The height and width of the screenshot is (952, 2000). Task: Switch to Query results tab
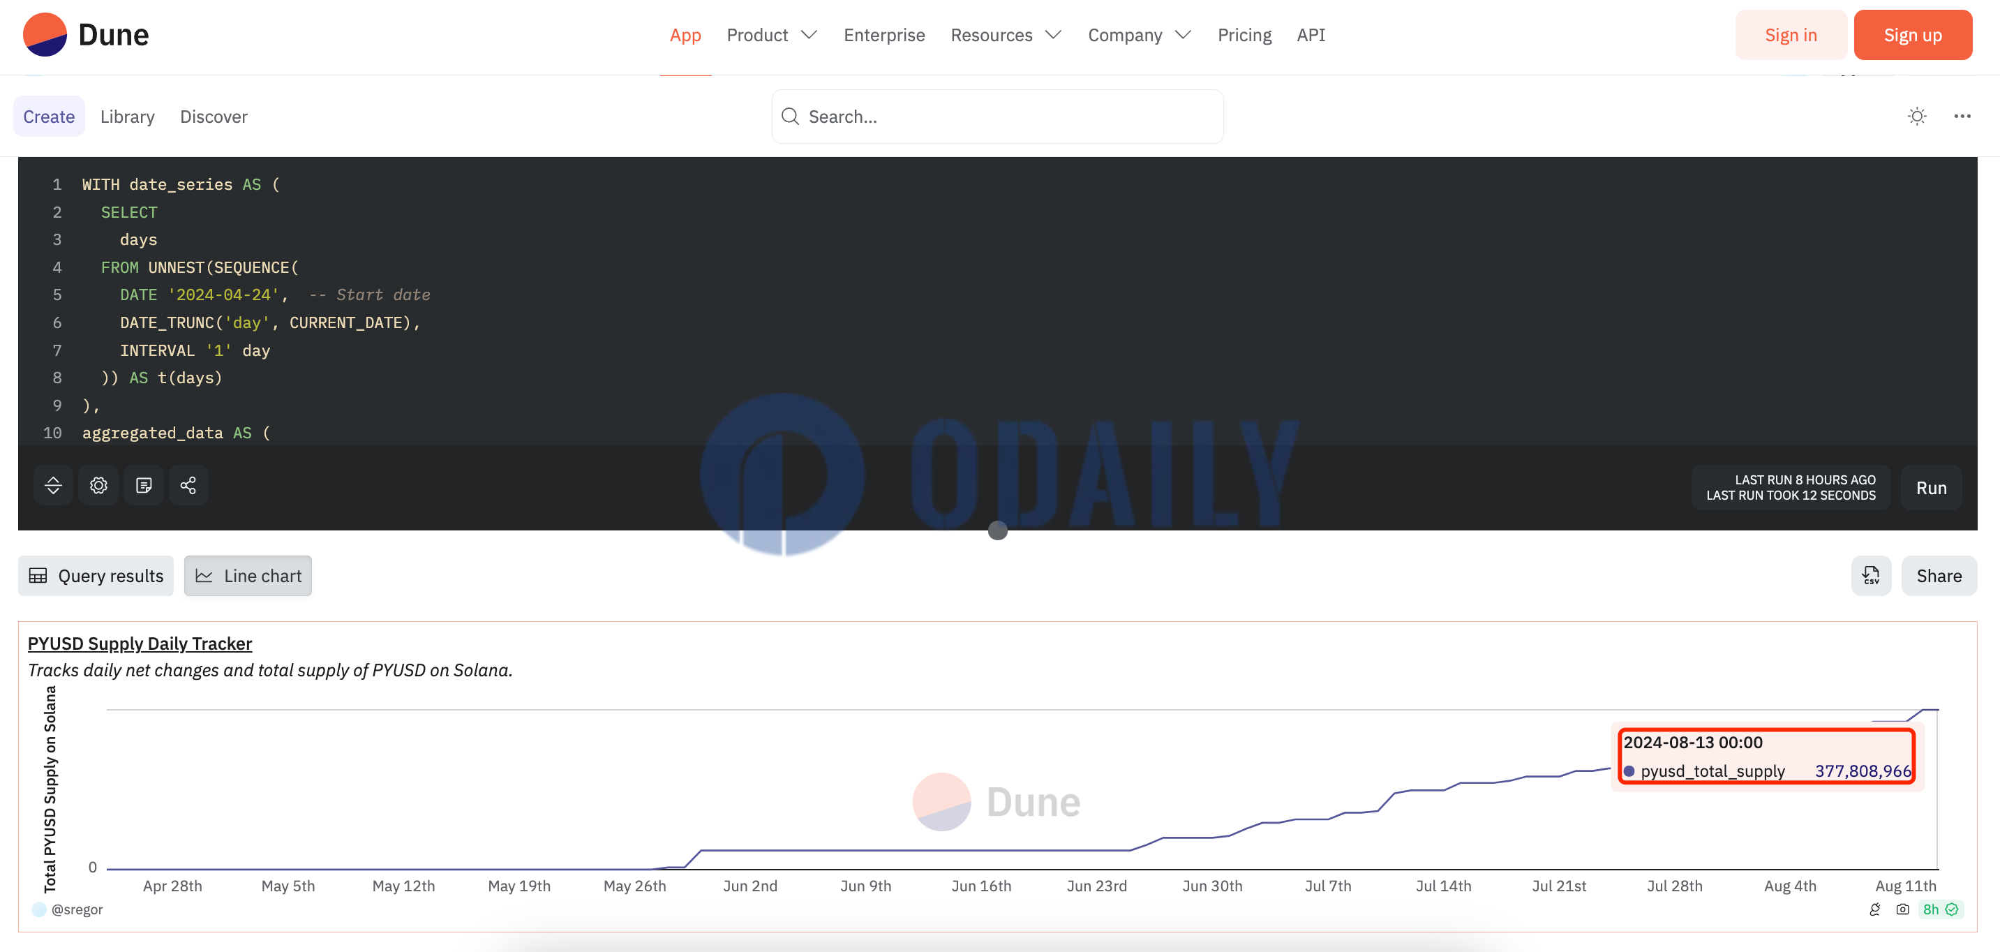click(x=96, y=575)
